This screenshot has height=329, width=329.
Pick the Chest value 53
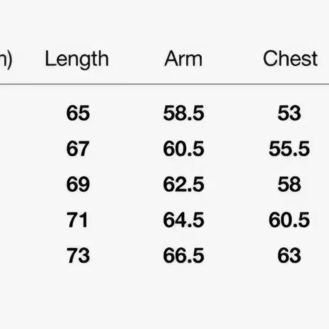tap(289, 113)
